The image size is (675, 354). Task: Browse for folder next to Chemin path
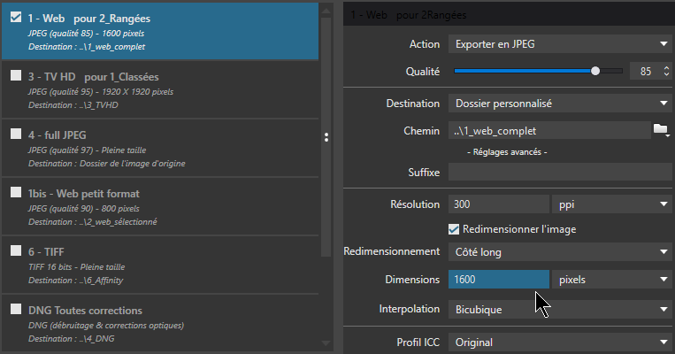pos(661,129)
